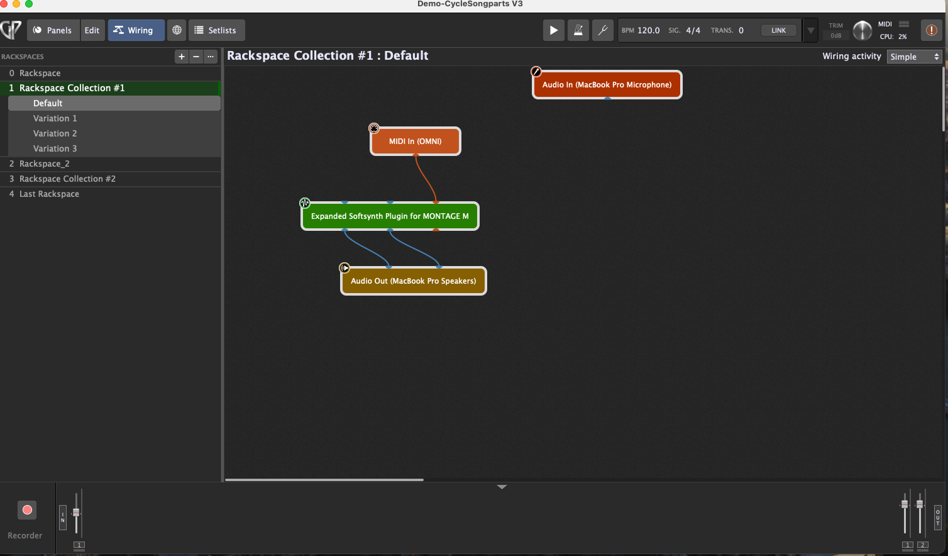Open the Wiring activity dropdown

point(914,57)
